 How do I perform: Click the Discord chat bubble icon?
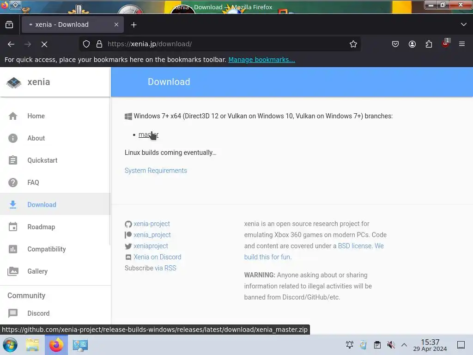12,313
